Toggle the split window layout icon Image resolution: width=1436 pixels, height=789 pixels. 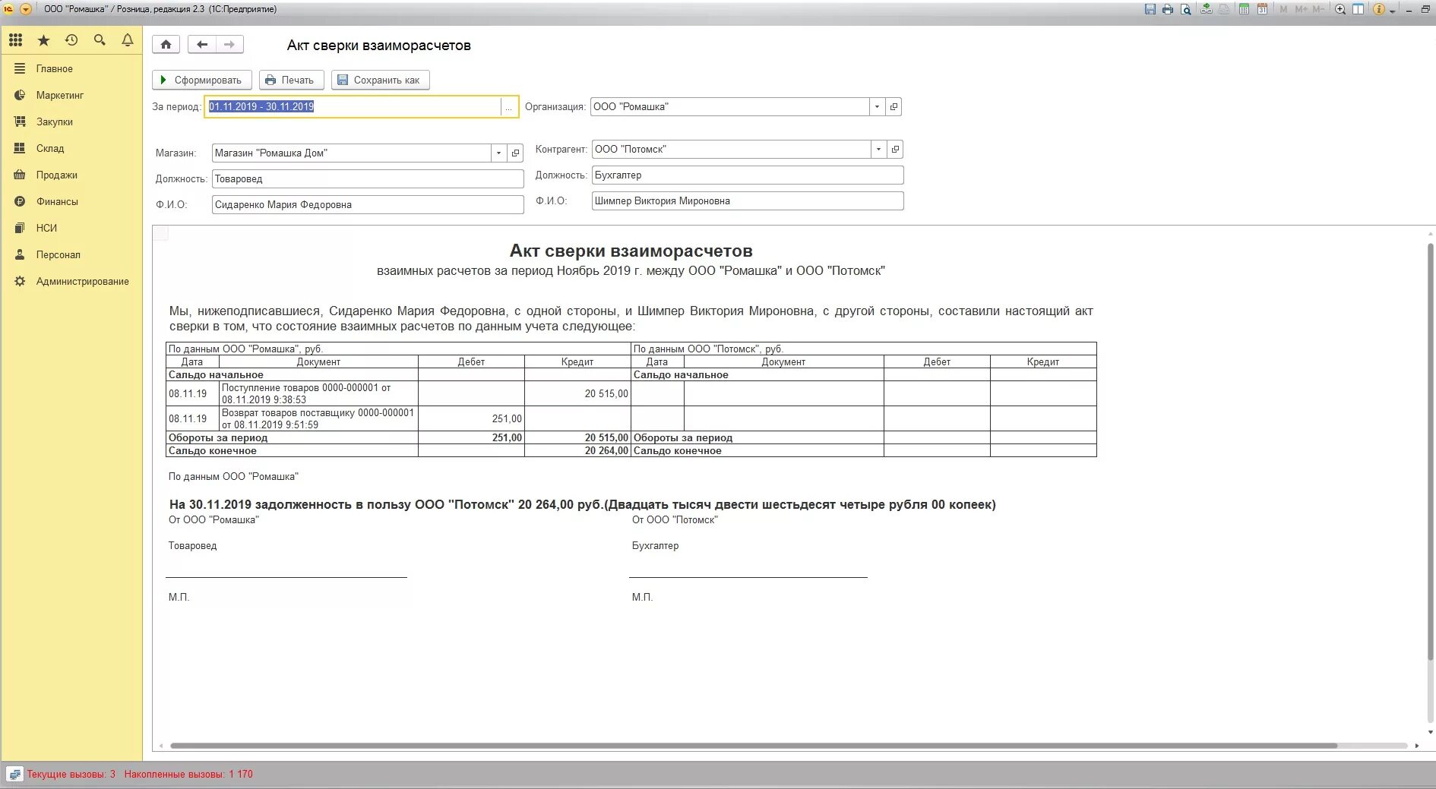(x=1358, y=9)
